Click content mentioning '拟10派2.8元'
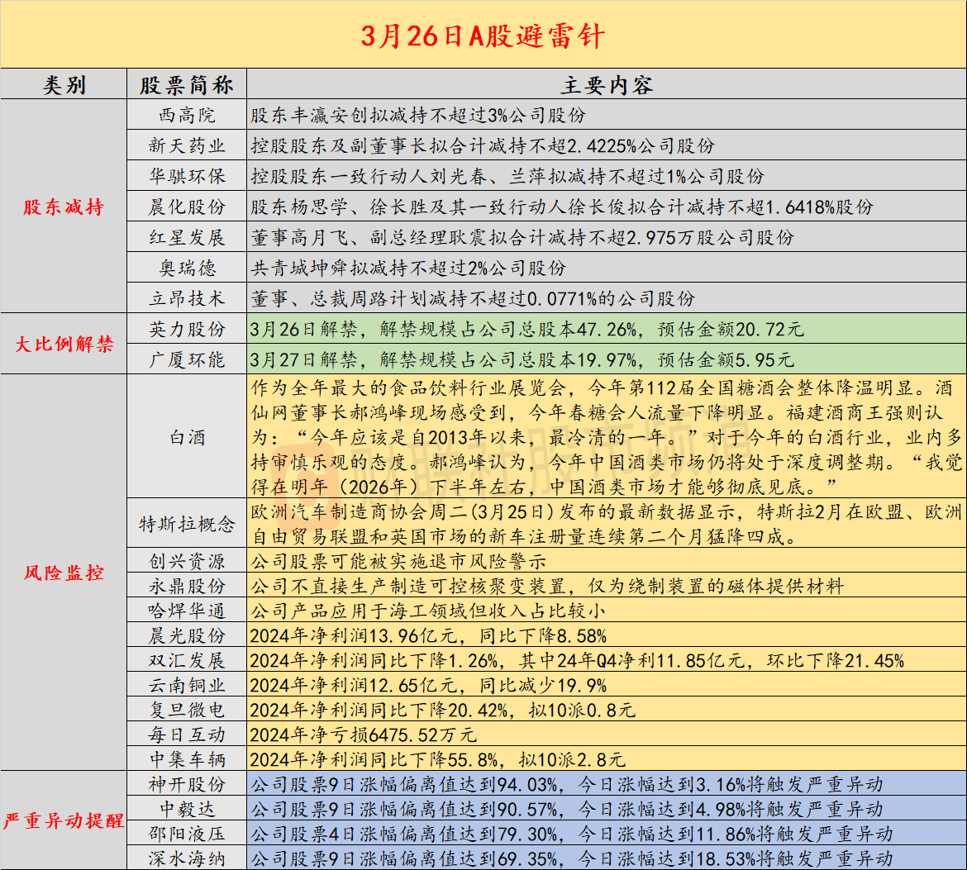This screenshot has height=870, width=967. point(438,759)
